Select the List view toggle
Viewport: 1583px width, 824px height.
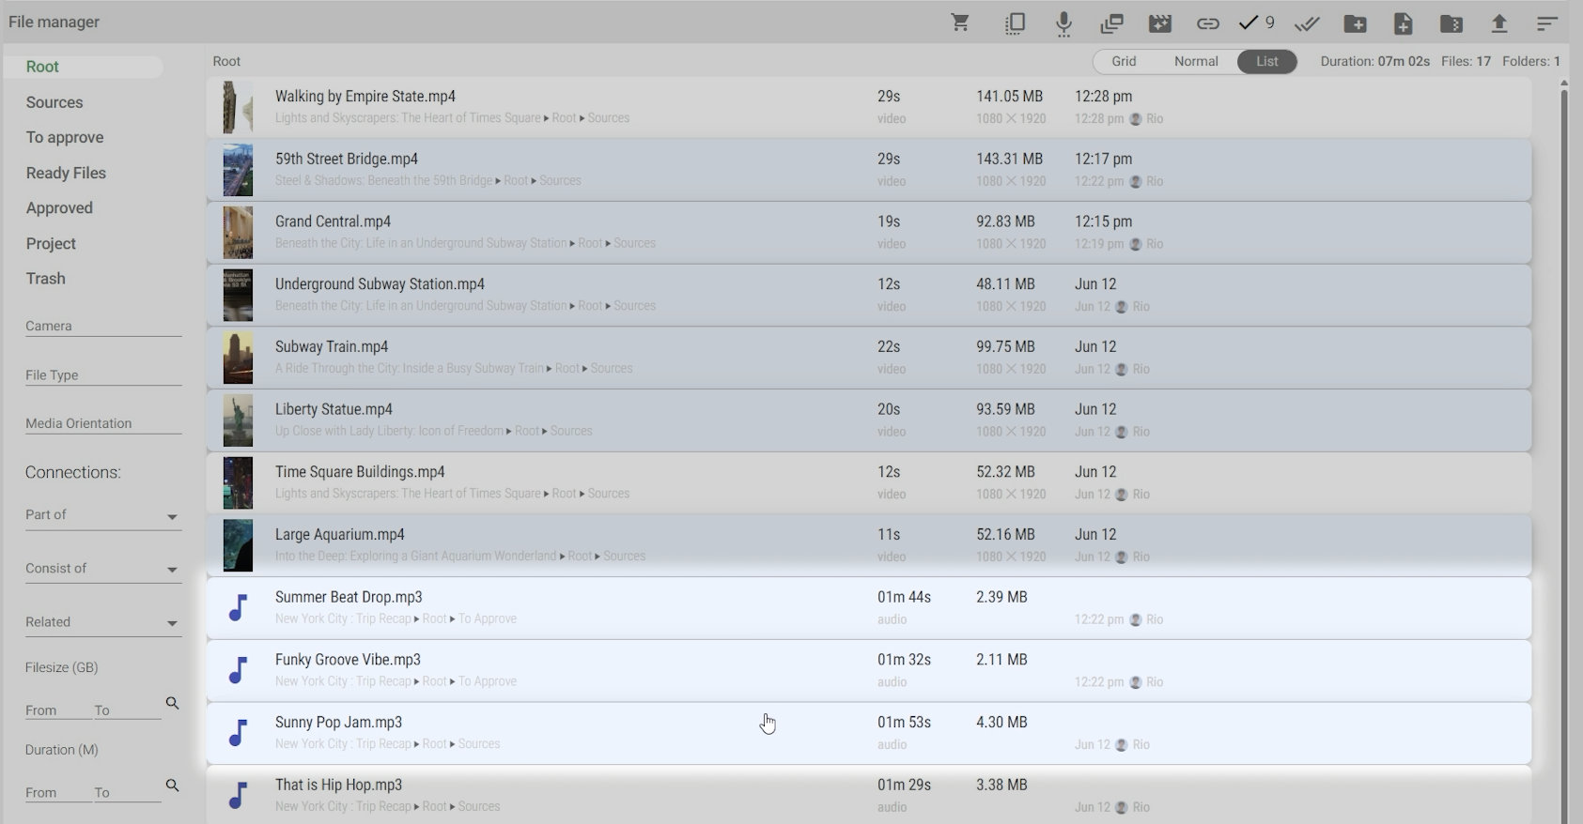click(1266, 61)
